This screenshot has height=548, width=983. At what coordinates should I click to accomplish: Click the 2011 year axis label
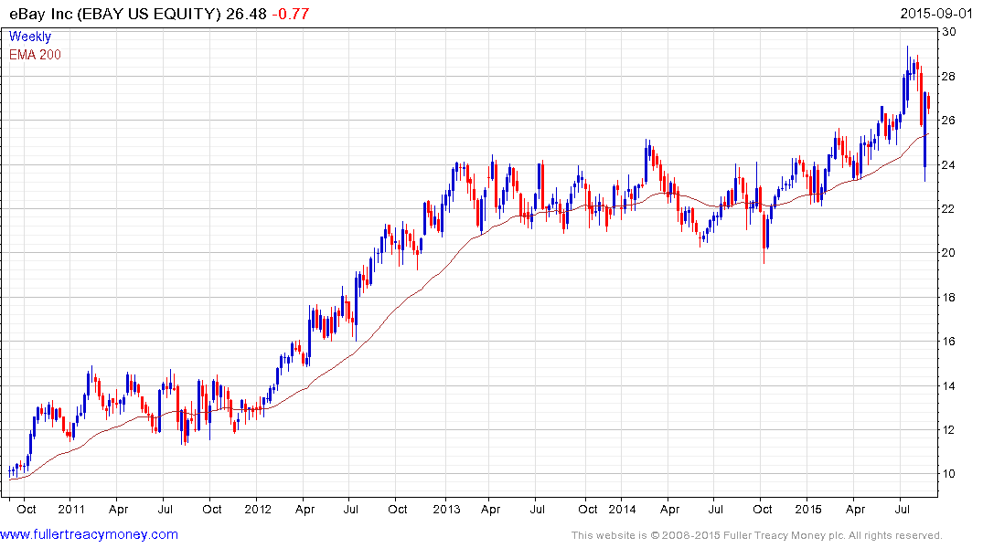coord(70,509)
